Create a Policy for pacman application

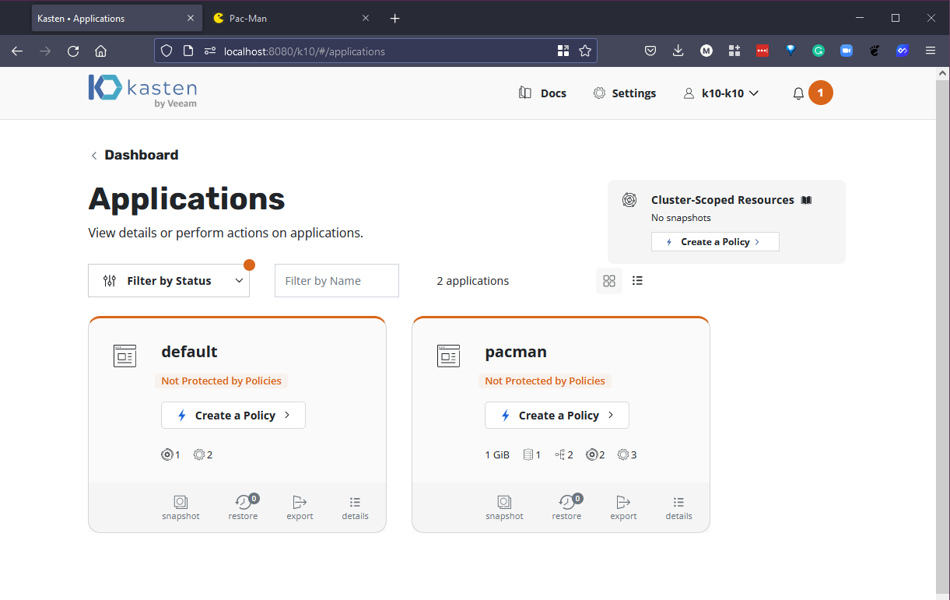click(x=557, y=416)
